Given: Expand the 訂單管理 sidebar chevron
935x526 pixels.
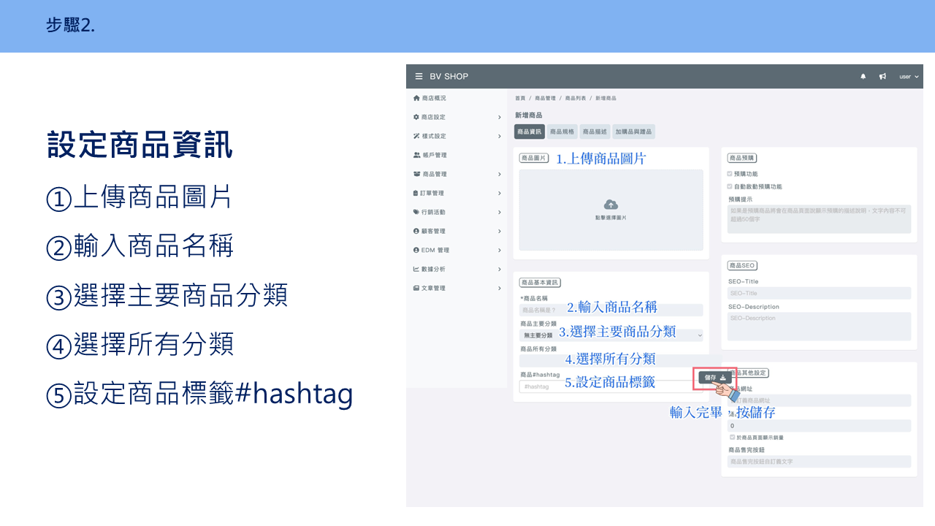Looking at the screenshot, I should pyautogui.click(x=500, y=193).
